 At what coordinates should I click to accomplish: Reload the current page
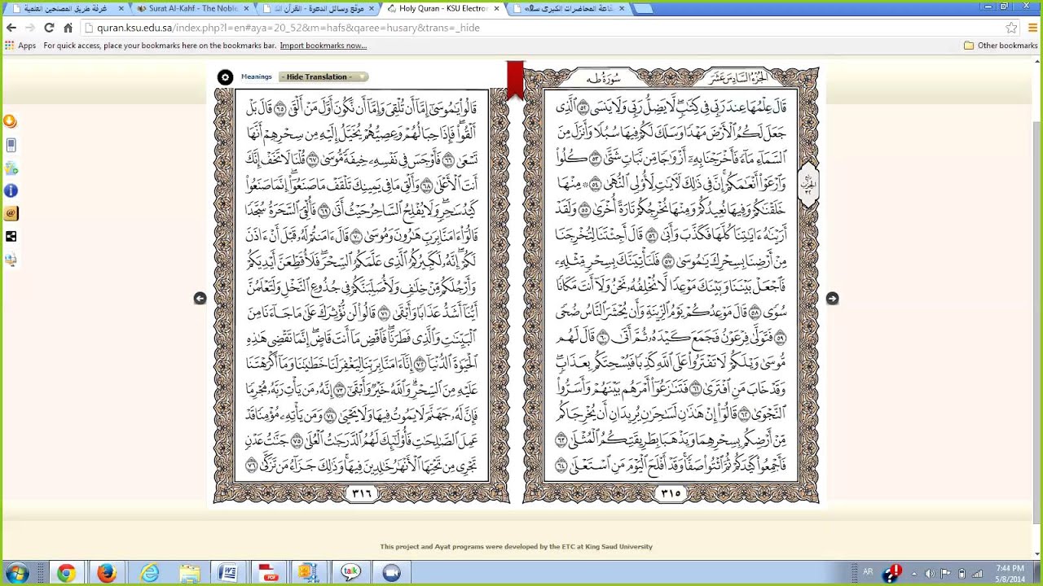(x=49, y=28)
